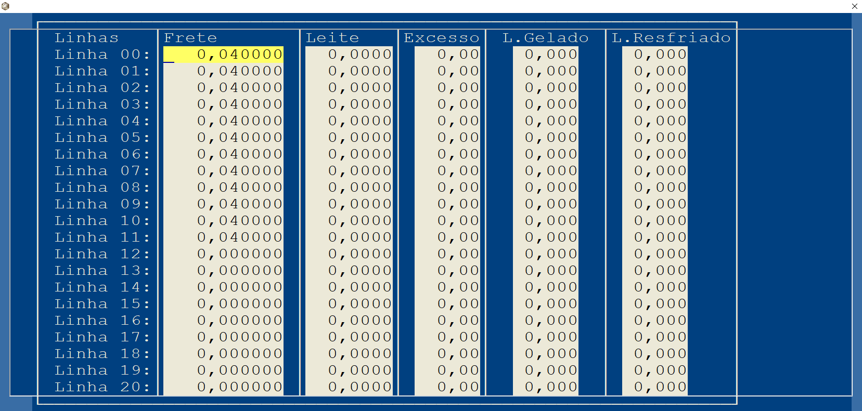Click the Frete value for Linha 05

click(x=224, y=138)
